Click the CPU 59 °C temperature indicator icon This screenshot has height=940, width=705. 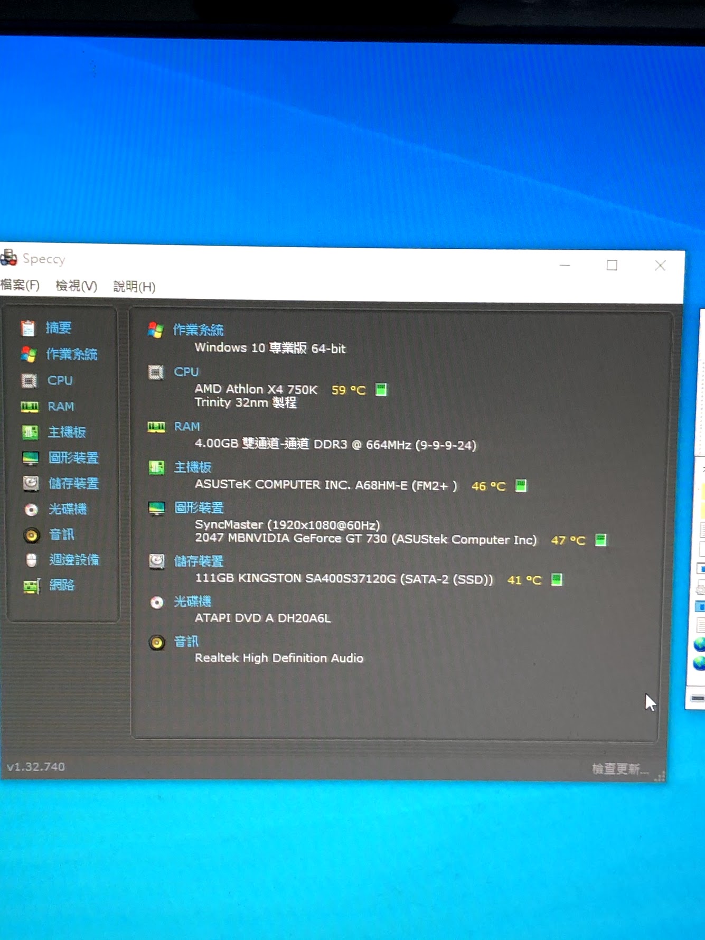[381, 390]
